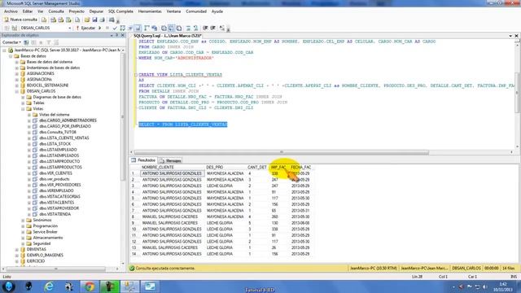Click the Nueva consulta button
The height and width of the screenshot is (293, 521).
point(20,20)
